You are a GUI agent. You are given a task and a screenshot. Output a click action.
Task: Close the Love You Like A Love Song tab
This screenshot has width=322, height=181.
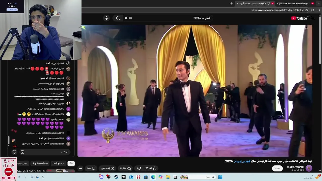click(x=278, y=3)
